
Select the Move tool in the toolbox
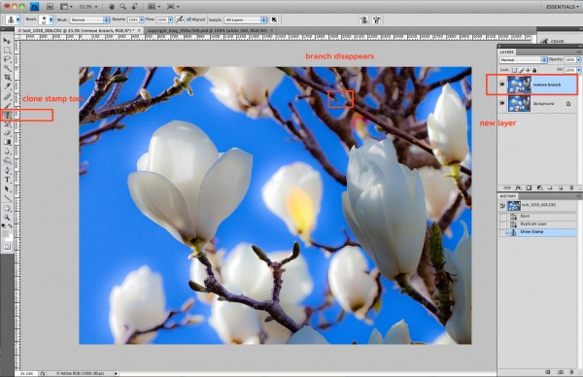coord(7,41)
